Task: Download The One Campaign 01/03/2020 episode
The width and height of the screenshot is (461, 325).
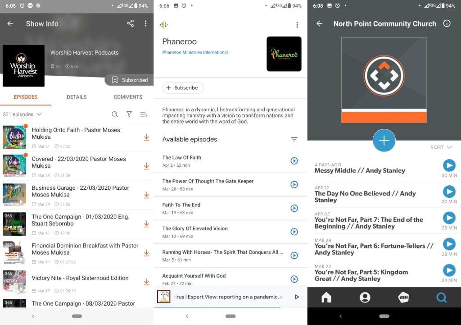Action: point(146,224)
